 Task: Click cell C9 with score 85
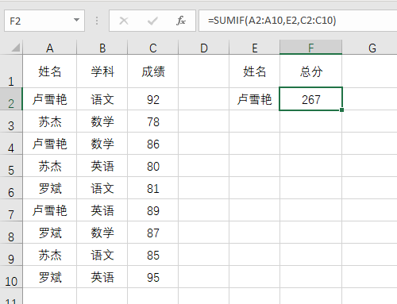pyautogui.click(x=153, y=255)
